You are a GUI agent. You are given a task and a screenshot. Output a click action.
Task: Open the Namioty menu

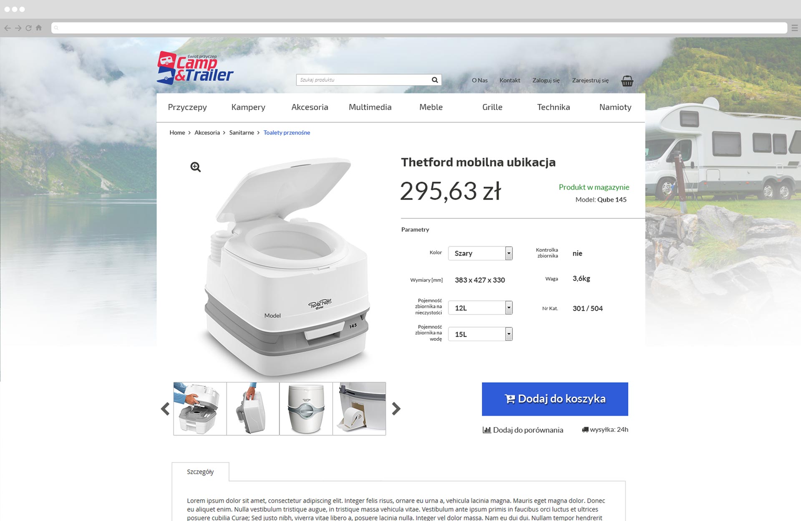pyautogui.click(x=615, y=107)
